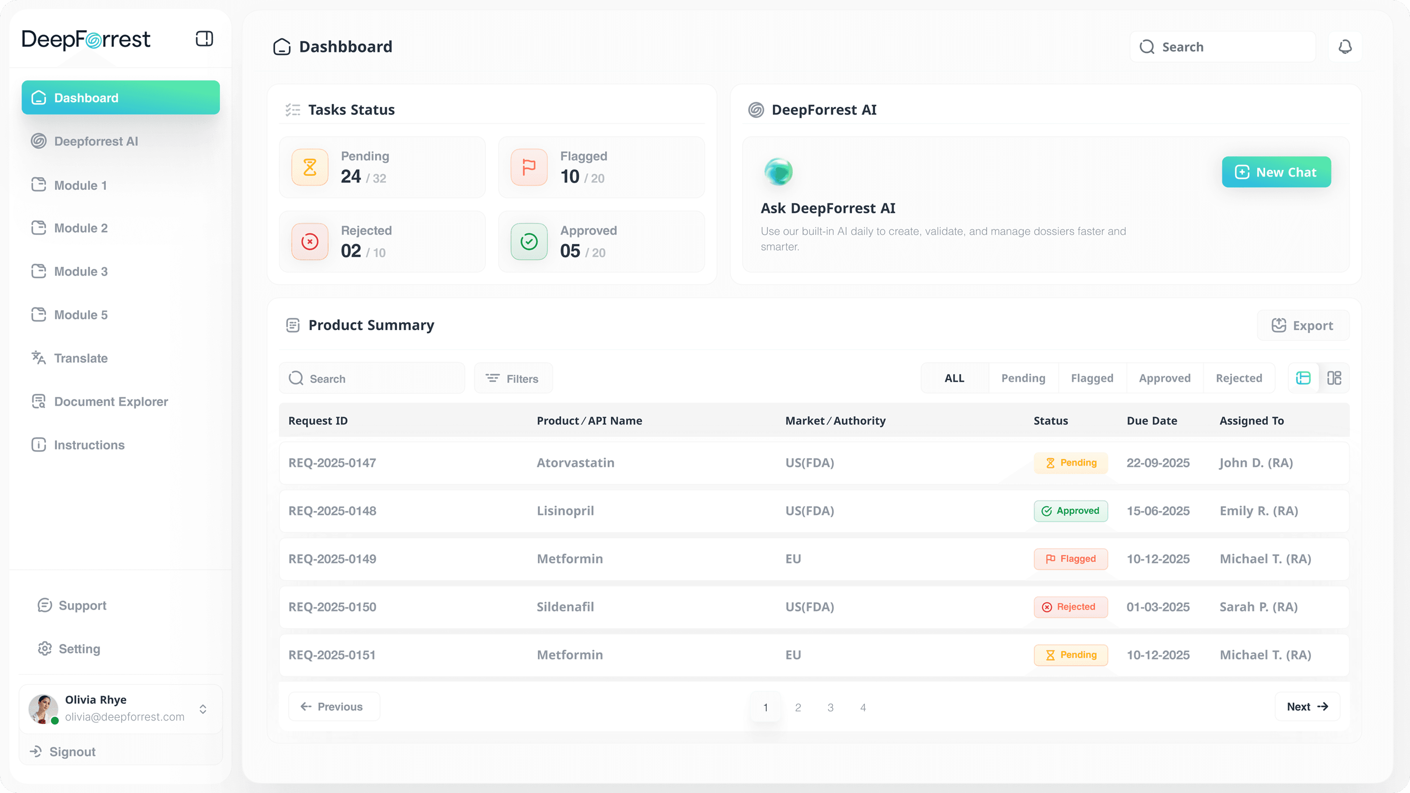Open the Instructions page
This screenshot has height=793, width=1410.
tap(89, 445)
